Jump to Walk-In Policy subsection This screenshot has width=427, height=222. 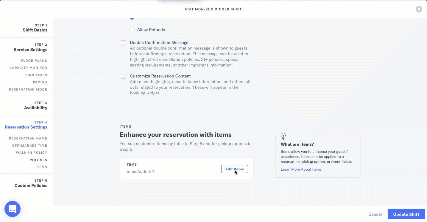tap(32, 153)
